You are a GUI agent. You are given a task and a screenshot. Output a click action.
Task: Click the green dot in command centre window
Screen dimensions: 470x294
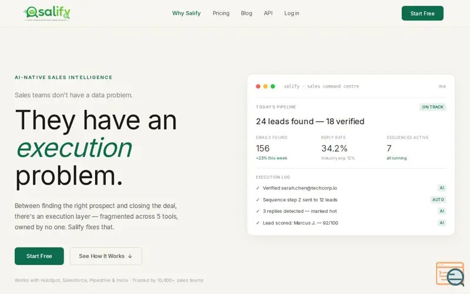pos(273,86)
